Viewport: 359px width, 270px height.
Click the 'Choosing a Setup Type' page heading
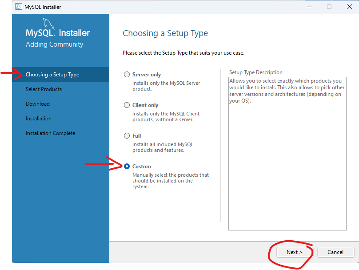point(165,33)
